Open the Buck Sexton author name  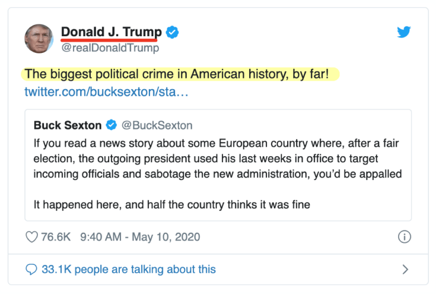click(x=67, y=125)
